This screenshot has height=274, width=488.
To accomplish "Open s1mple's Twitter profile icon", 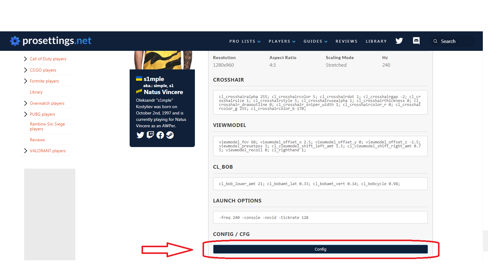I will (140, 135).
